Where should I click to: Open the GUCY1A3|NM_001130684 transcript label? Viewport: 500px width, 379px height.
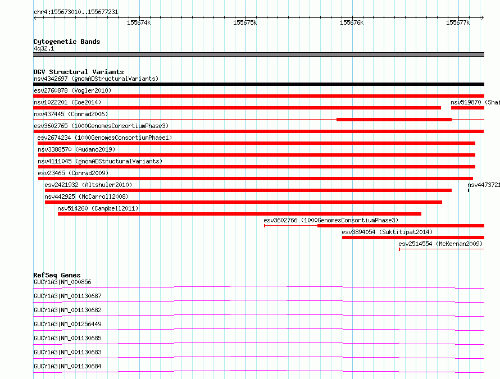click(67, 366)
